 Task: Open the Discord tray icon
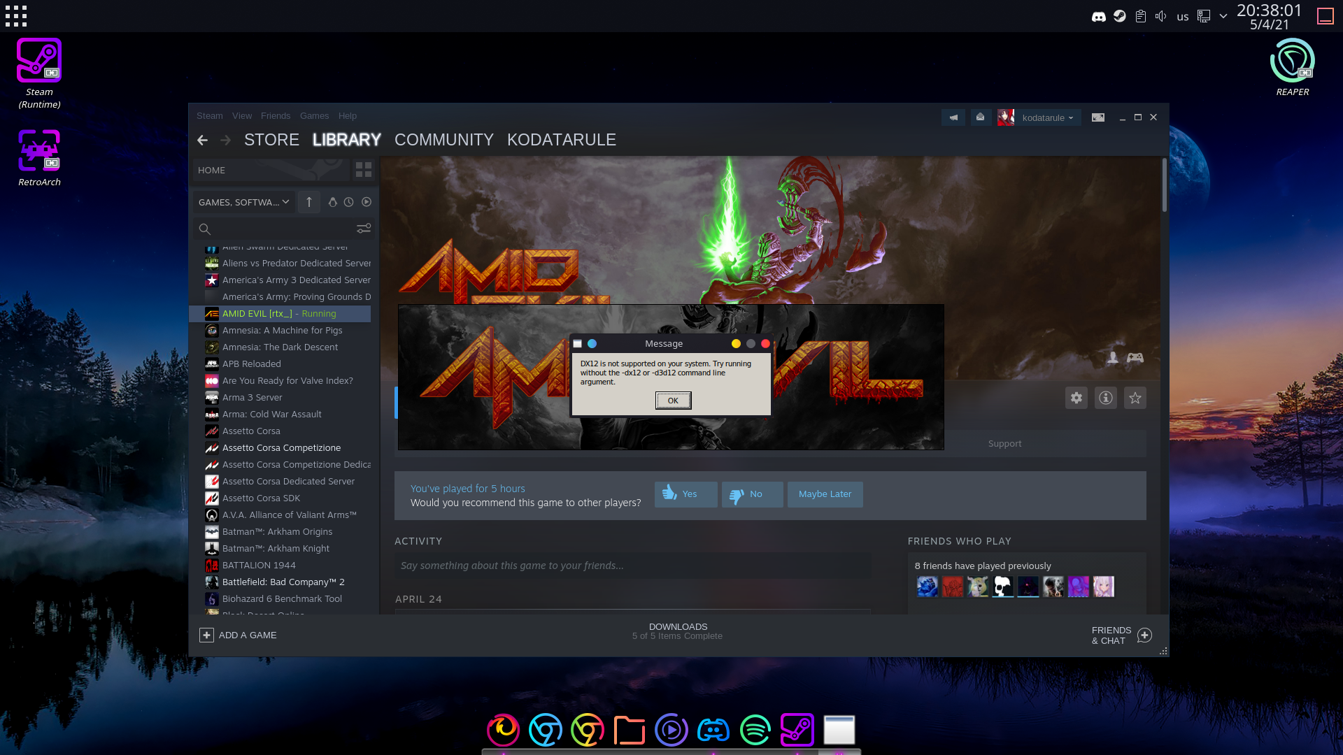tap(1099, 16)
